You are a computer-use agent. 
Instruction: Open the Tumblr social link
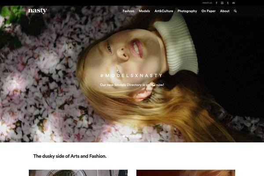click(x=228, y=3)
